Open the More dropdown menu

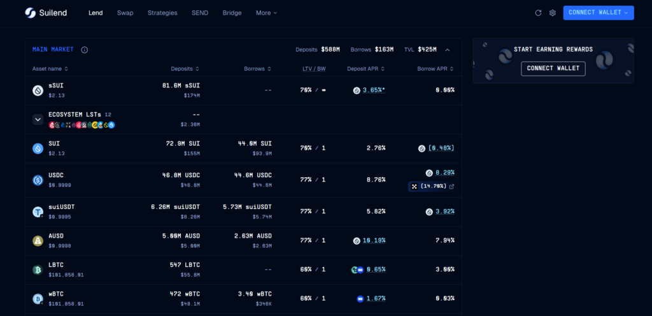point(266,13)
